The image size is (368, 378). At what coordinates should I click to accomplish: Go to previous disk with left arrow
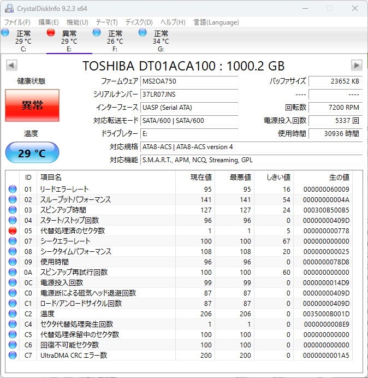coord(11,66)
